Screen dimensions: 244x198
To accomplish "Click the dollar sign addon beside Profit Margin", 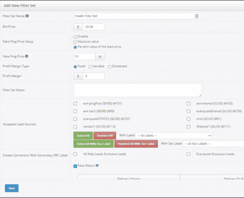I will coord(78,76).
